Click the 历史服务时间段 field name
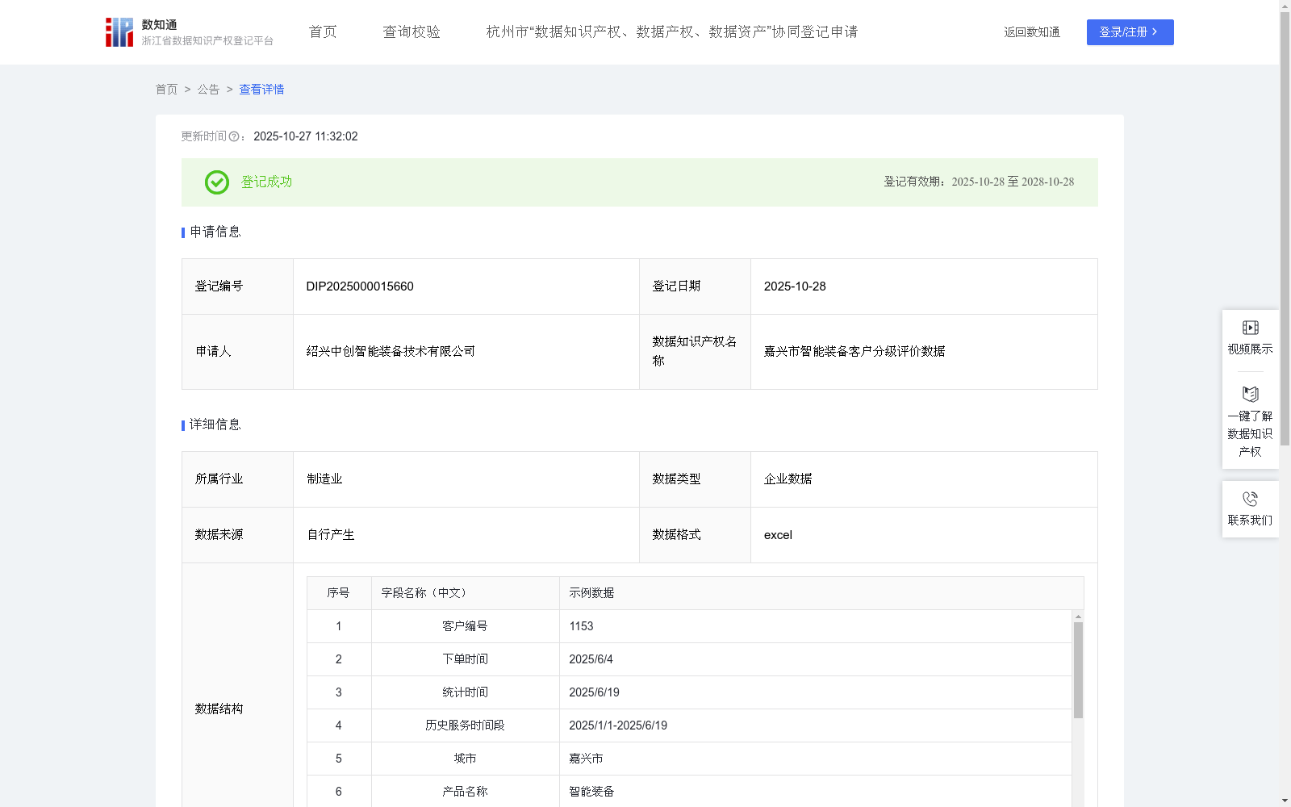 (465, 725)
